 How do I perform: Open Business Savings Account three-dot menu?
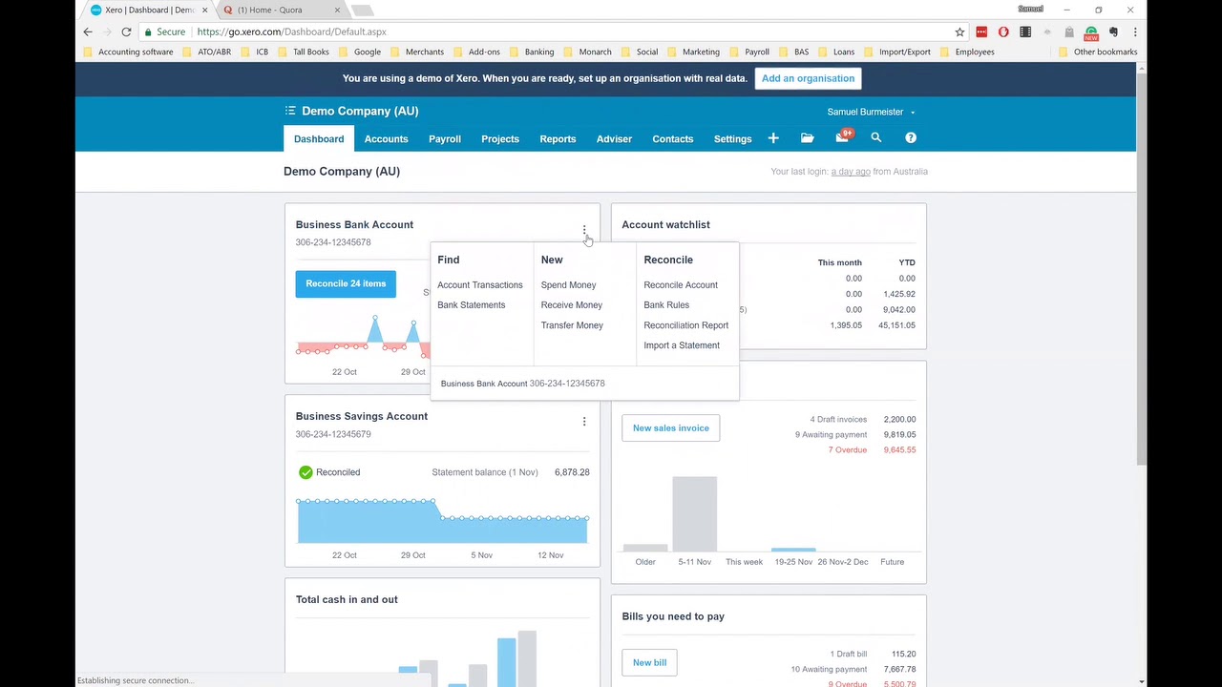584,422
